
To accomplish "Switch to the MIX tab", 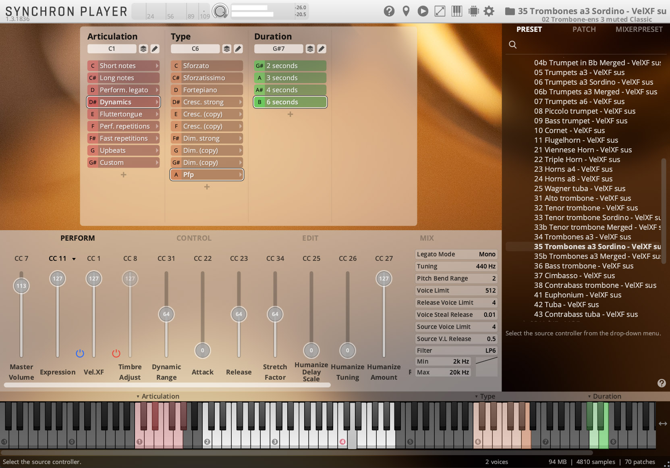I will pyautogui.click(x=427, y=238).
